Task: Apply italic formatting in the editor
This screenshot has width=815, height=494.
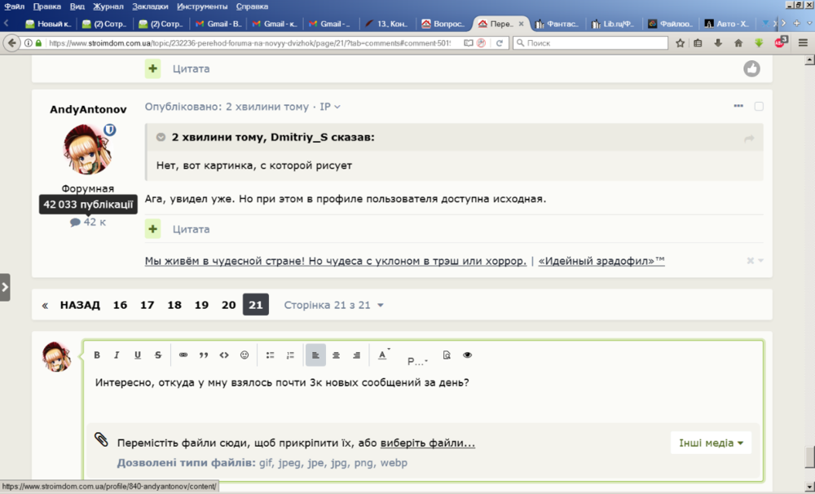Action: click(x=117, y=355)
